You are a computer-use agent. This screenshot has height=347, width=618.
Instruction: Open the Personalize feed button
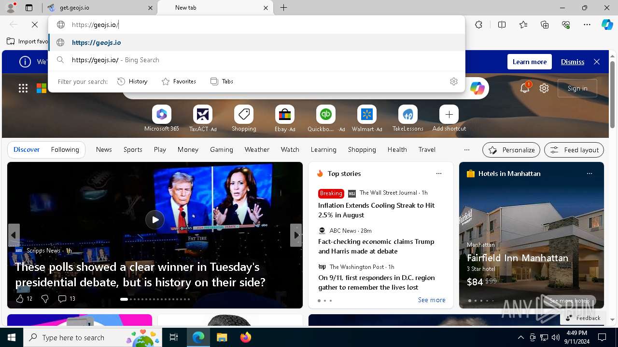(511, 150)
